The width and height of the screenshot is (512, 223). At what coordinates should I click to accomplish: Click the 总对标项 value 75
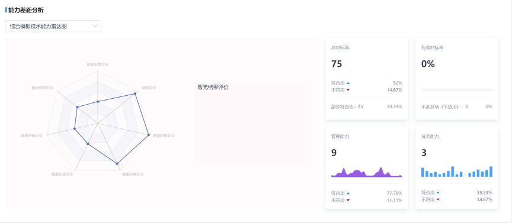click(x=337, y=64)
